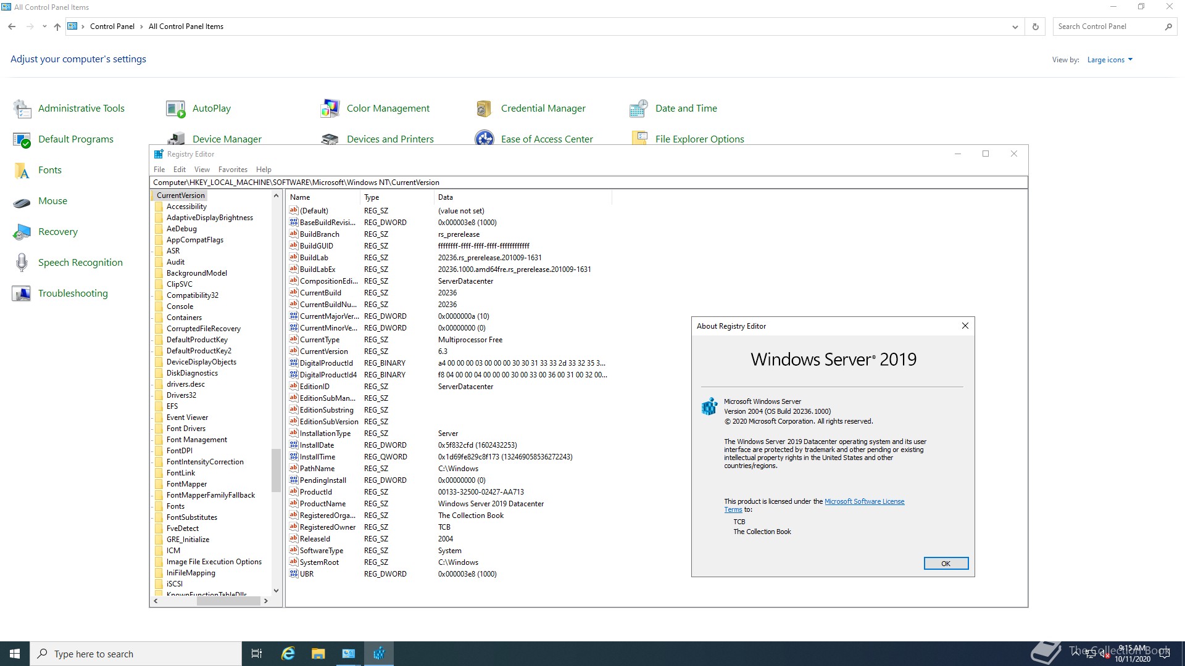Open Recovery icon in Control Panel
Screen dimensions: 1185x666
coord(22,232)
